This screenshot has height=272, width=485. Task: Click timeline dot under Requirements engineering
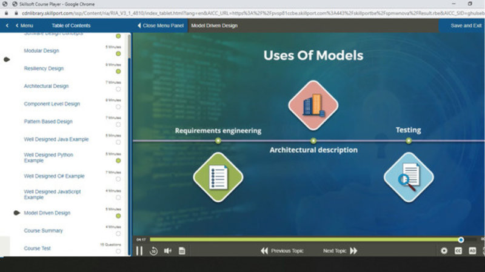tap(218, 141)
